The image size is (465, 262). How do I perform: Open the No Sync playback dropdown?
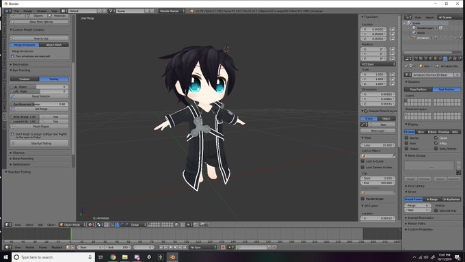[x=203, y=247]
